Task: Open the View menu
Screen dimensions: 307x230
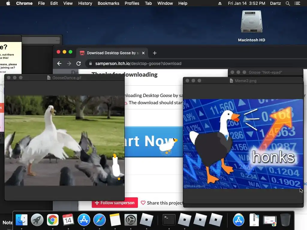Action: pyautogui.click(x=68, y=3)
